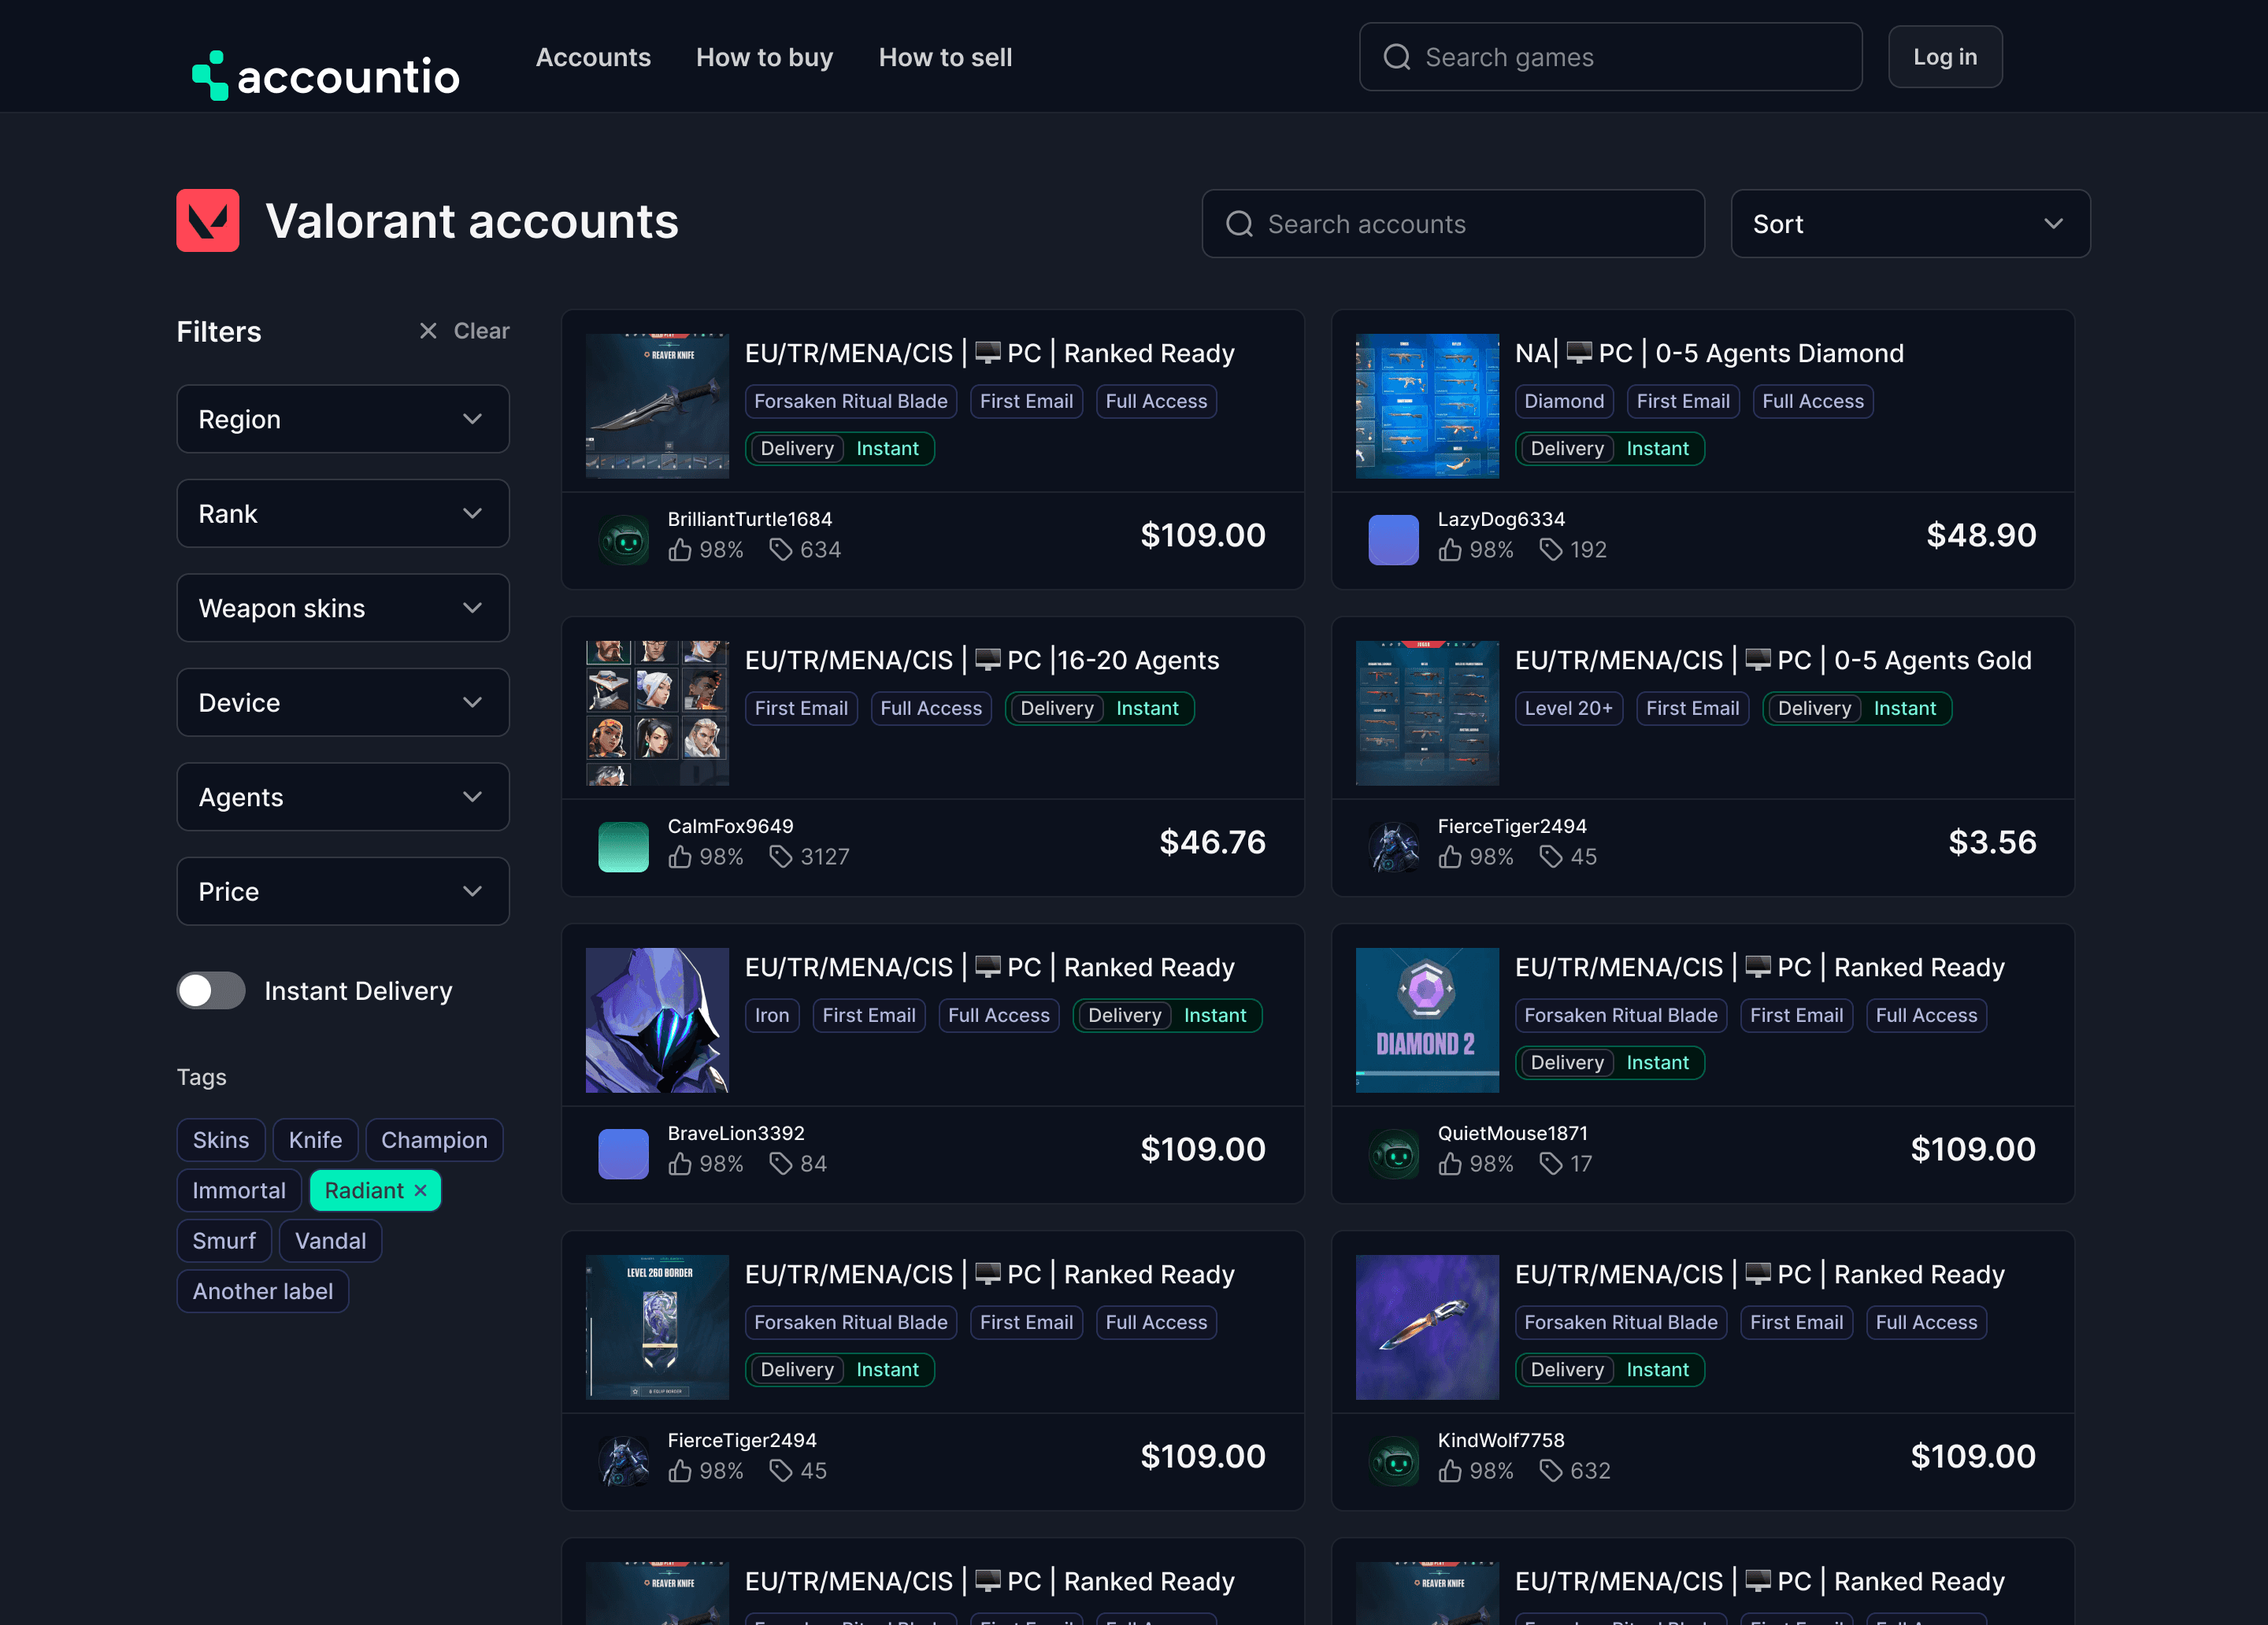Viewport: 2268px width, 1625px height.
Task: Open the agents grid listing thumbnail
Action: click(x=657, y=713)
